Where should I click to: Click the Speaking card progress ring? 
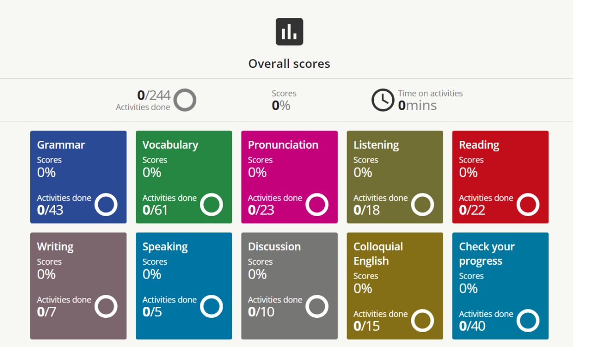coord(211,306)
